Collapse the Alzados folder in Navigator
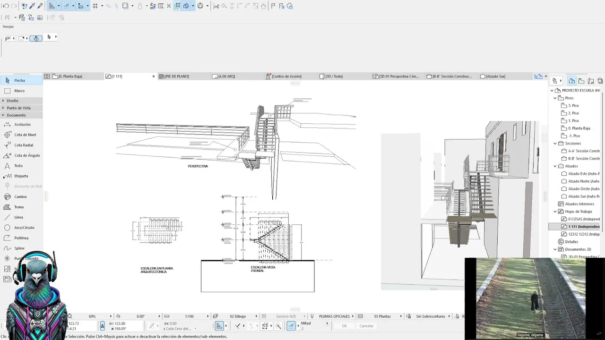The width and height of the screenshot is (605, 340). (555, 166)
